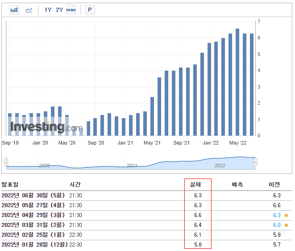Click actual value 6.4 for 03월 31일

point(198,225)
